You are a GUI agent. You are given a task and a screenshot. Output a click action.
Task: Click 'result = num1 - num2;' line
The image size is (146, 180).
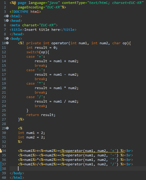[x=57, y=74]
